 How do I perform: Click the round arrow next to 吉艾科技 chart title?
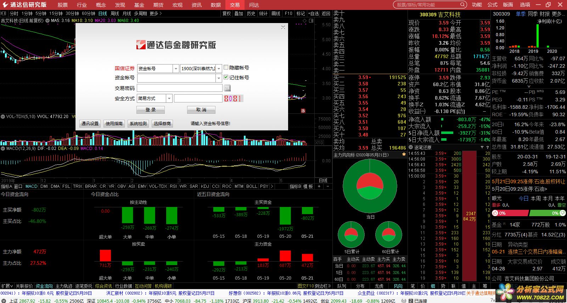tap(47, 21)
